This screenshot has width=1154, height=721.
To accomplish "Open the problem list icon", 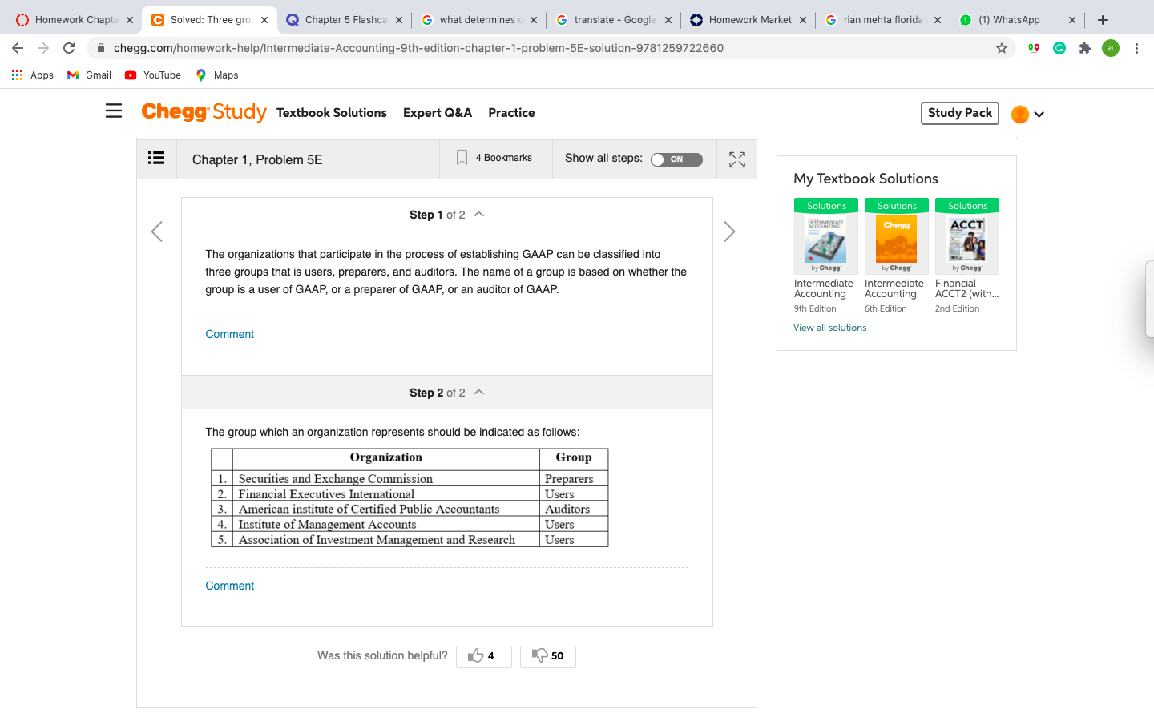I will pyautogui.click(x=156, y=159).
